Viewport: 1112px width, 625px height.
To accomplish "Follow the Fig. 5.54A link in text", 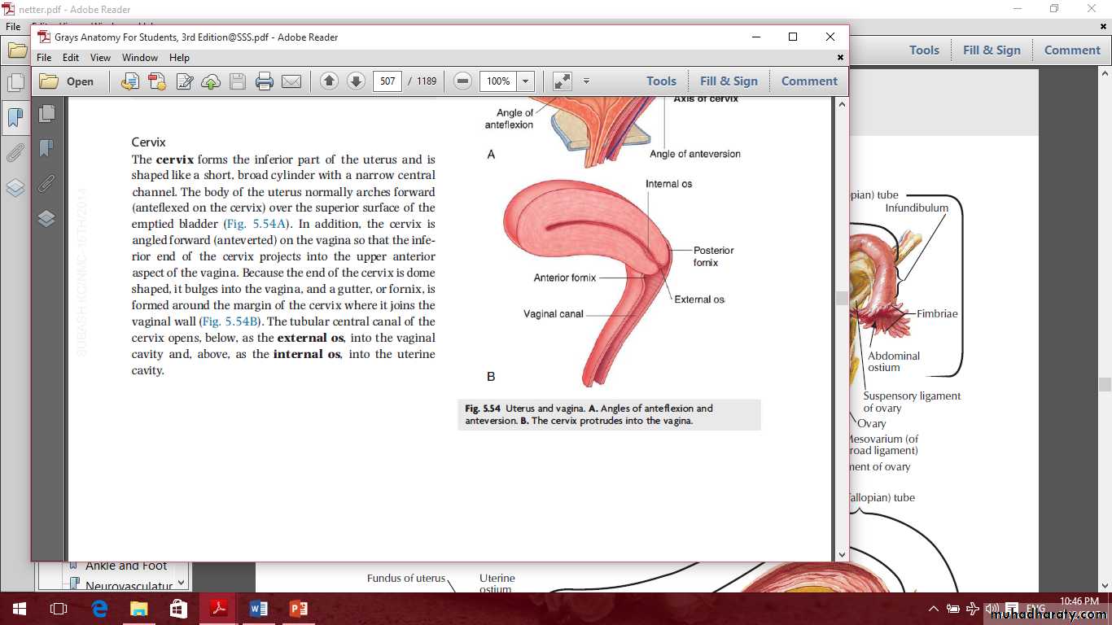I will (256, 224).
